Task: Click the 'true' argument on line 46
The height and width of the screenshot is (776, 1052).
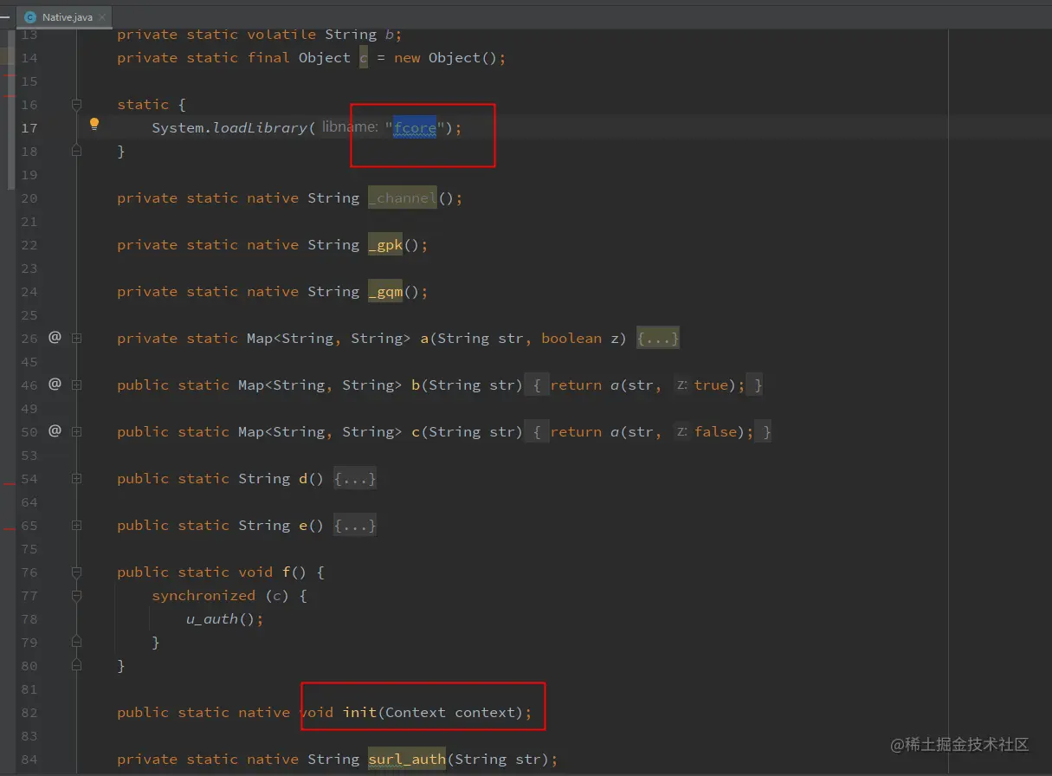Action: click(x=711, y=385)
